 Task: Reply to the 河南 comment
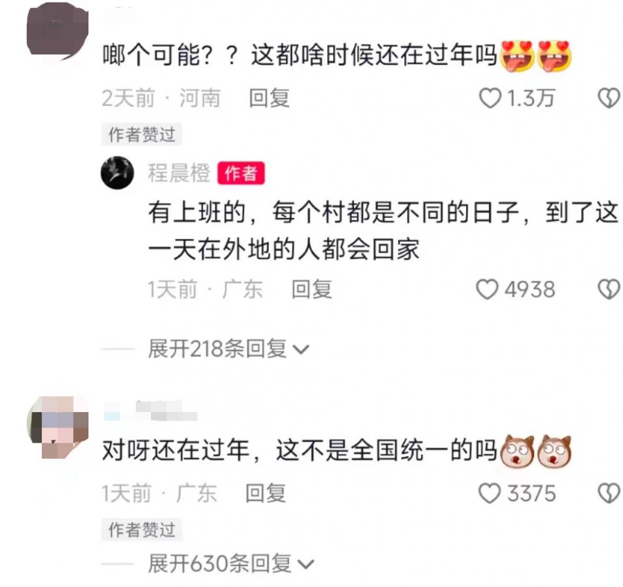[269, 98]
